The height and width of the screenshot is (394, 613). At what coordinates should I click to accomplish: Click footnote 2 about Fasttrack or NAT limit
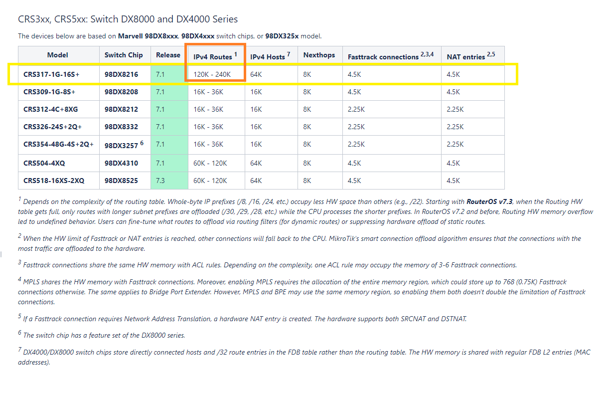(x=300, y=242)
